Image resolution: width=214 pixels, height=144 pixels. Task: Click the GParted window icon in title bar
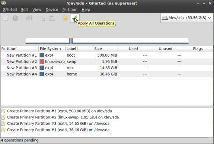click(x=4, y=3)
